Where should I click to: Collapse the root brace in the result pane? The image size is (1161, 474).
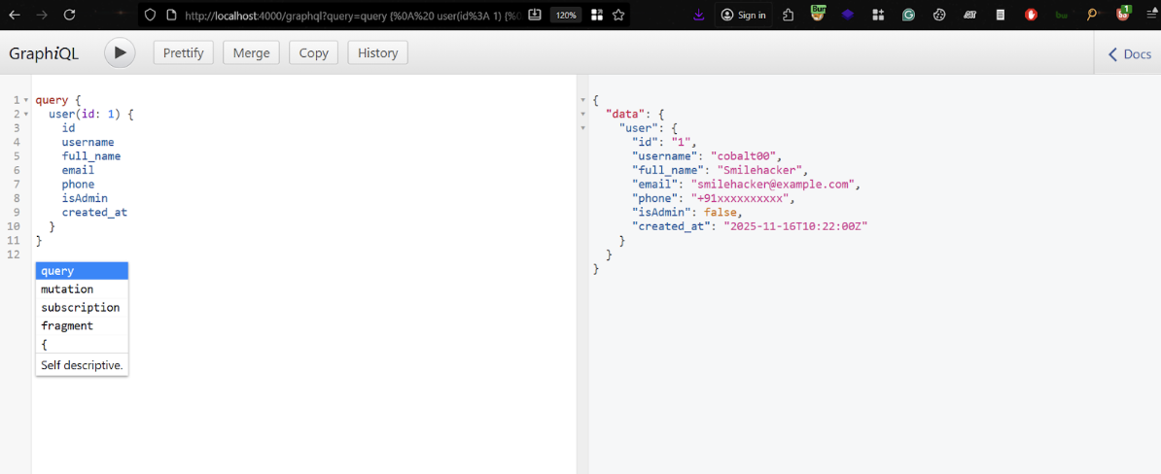point(582,100)
